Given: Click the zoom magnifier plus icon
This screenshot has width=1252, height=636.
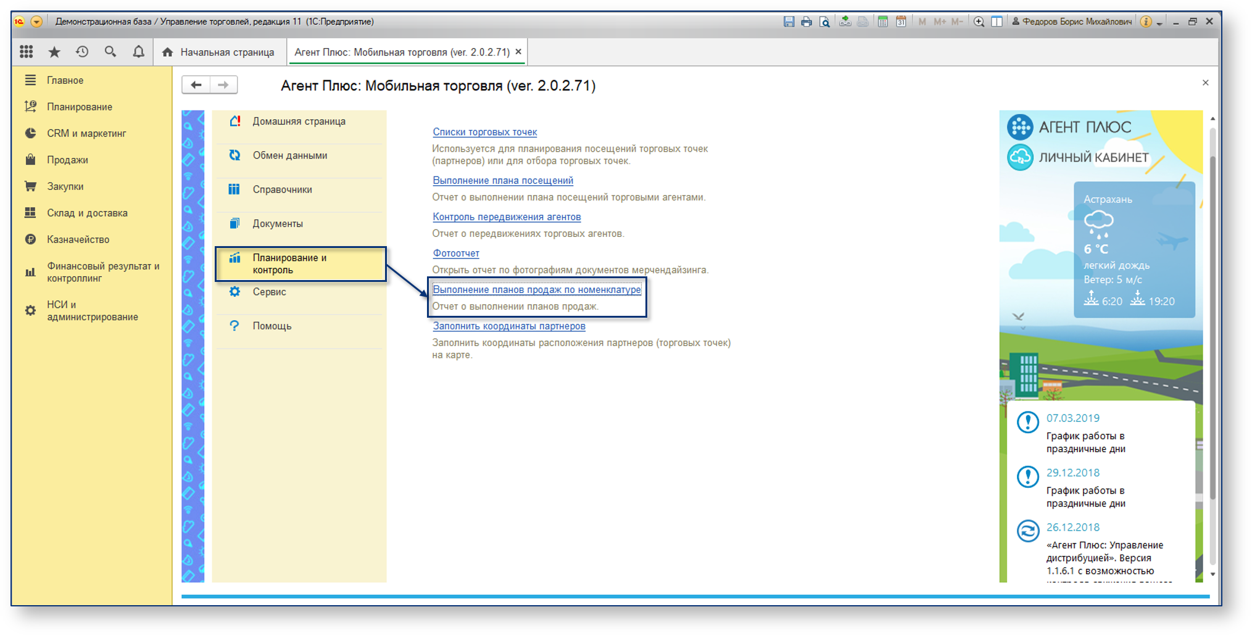Looking at the screenshot, I should [x=979, y=22].
